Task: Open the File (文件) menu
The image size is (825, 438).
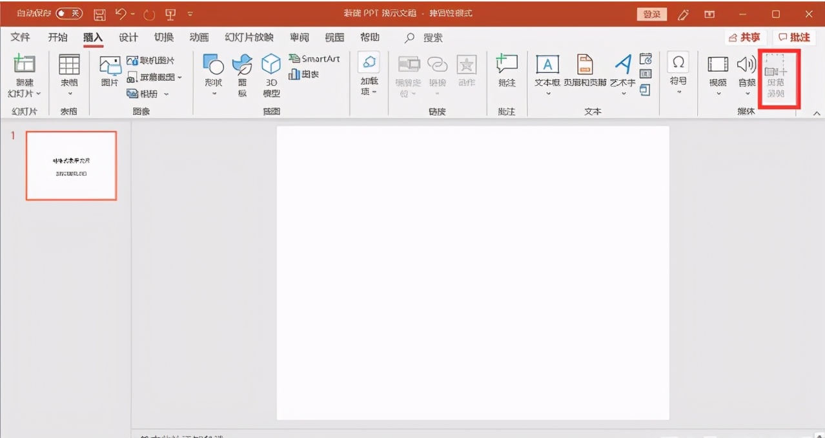Action: coord(20,37)
